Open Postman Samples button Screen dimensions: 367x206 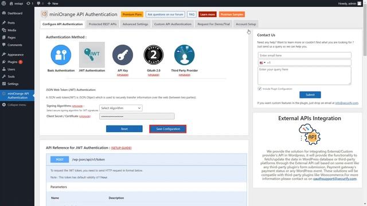tap(232, 14)
